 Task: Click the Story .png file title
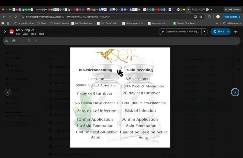coord(23,30)
